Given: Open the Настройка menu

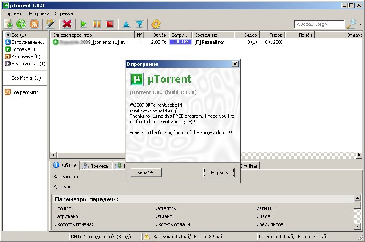Looking at the screenshot, I should [38, 13].
